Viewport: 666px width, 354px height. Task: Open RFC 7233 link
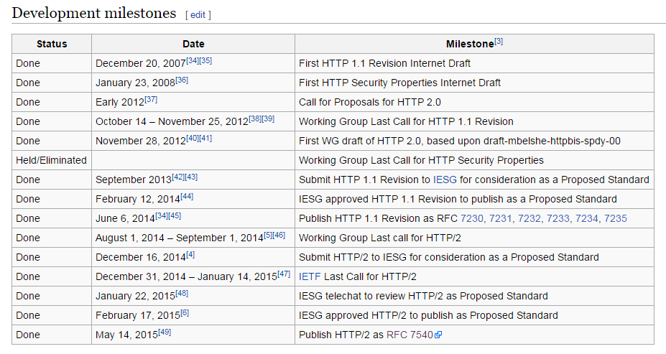click(x=558, y=218)
